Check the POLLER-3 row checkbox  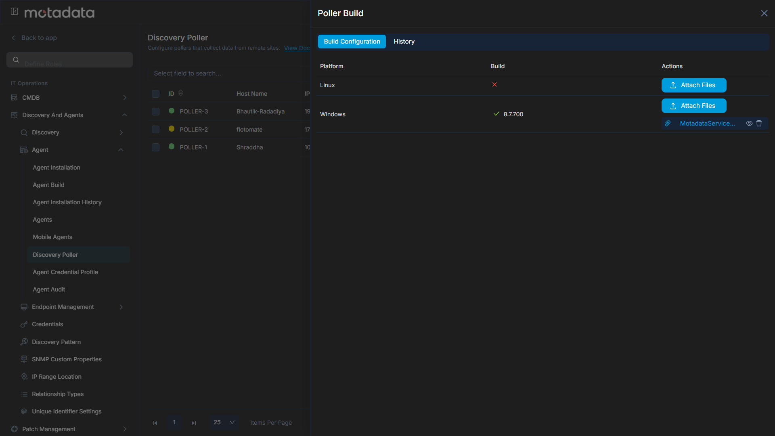coord(155,111)
